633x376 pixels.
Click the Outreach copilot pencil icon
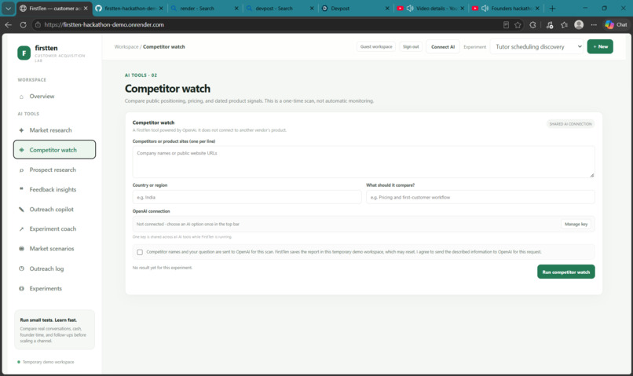pyautogui.click(x=21, y=210)
